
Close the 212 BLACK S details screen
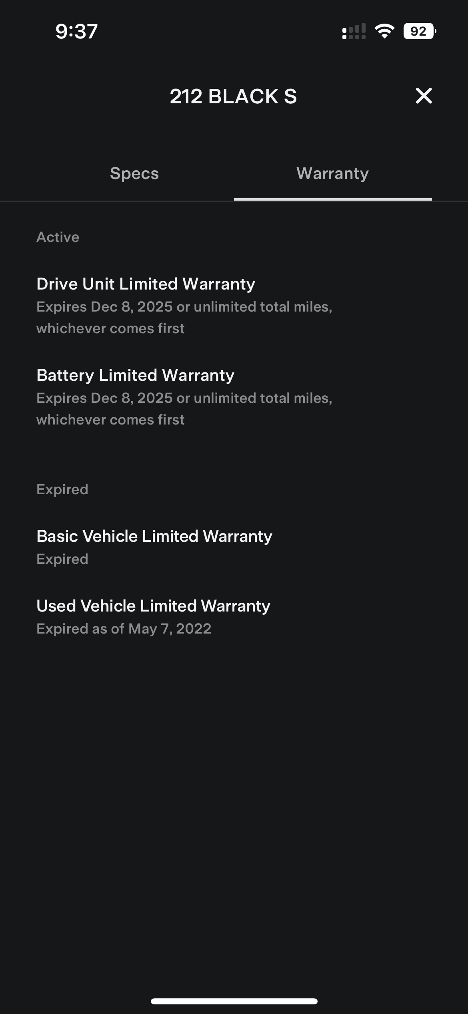424,96
